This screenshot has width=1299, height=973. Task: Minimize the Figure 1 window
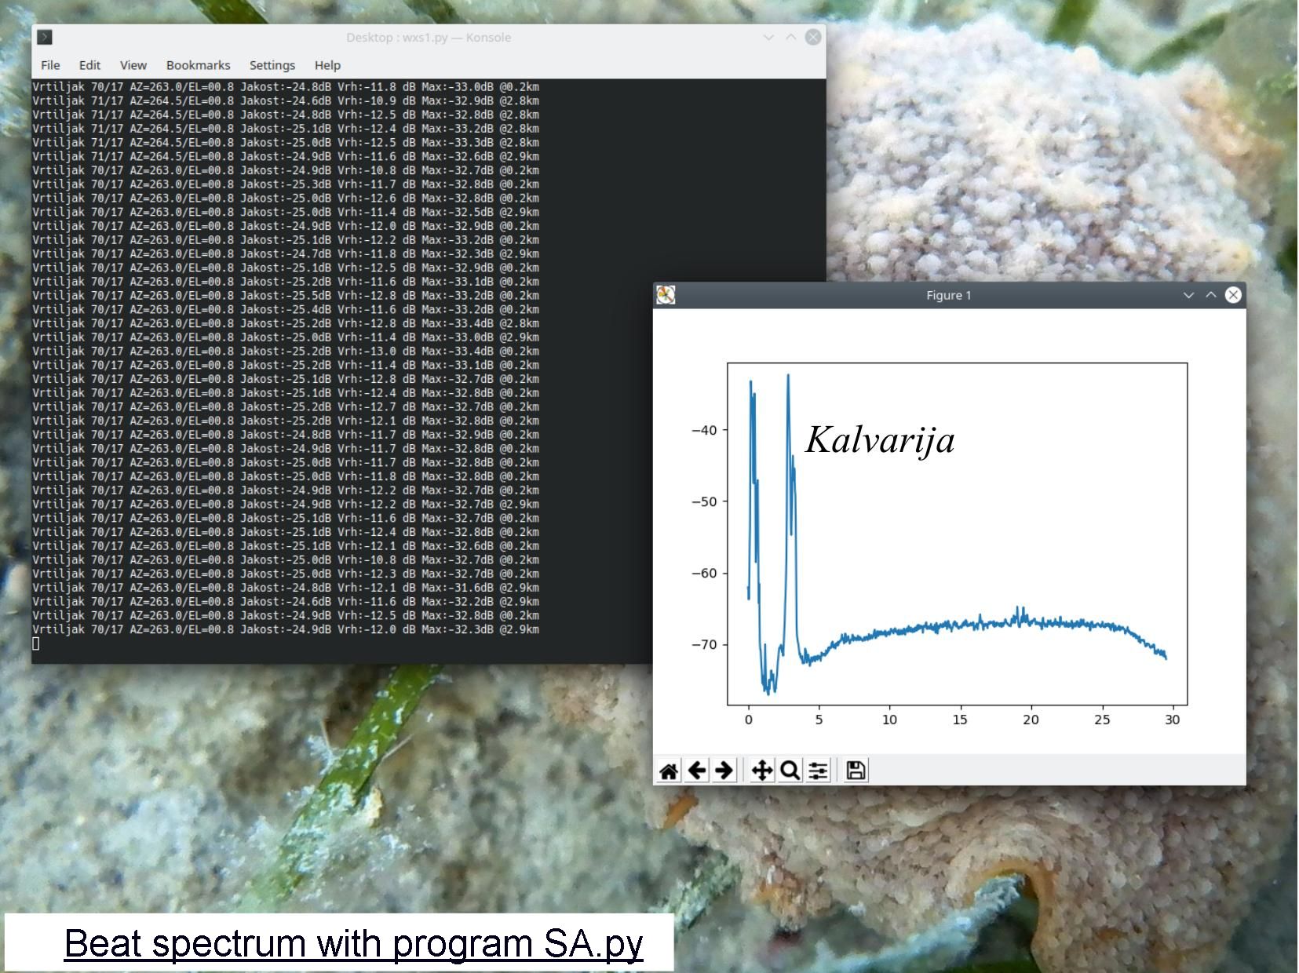pos(1188,295)
